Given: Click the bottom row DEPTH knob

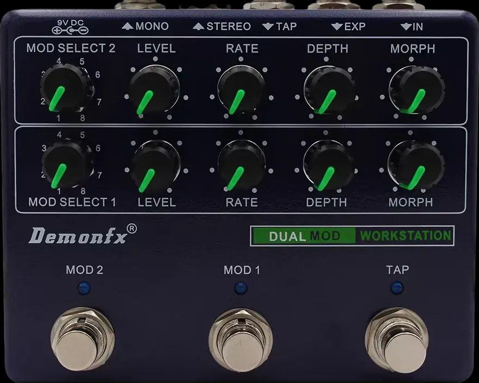Looking at the screenshot, I should (328, 166).
